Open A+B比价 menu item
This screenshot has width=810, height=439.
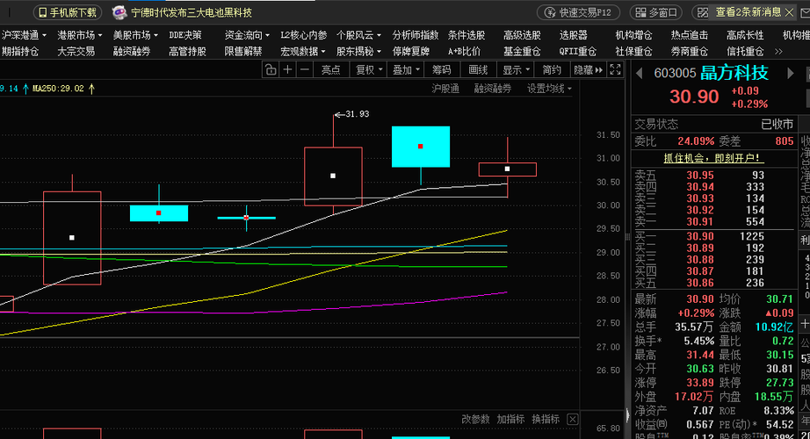coord(465,52)
